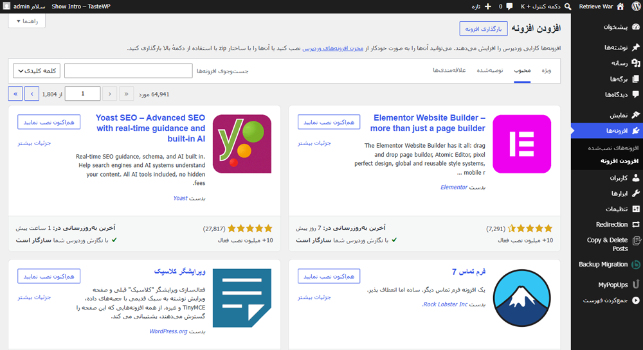Click the Copy & Delete Posts icon
This screenshot has width=643, height=350.
(x=637, y=241)
